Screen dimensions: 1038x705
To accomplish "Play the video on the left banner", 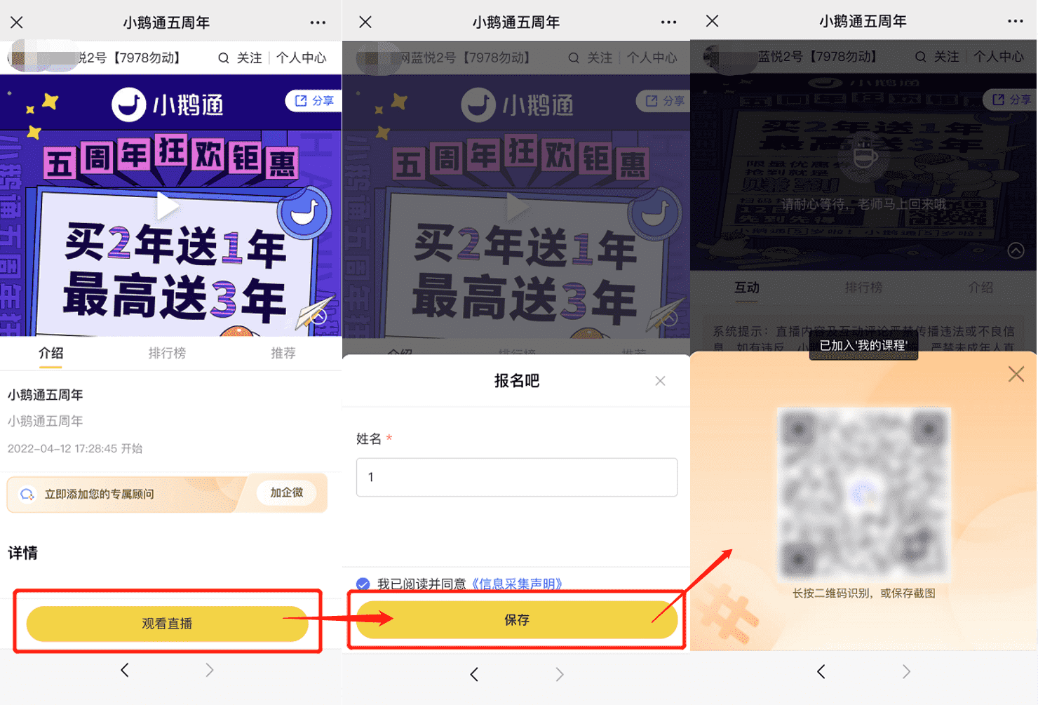I will pyautogui.click(x=167, y=206).
